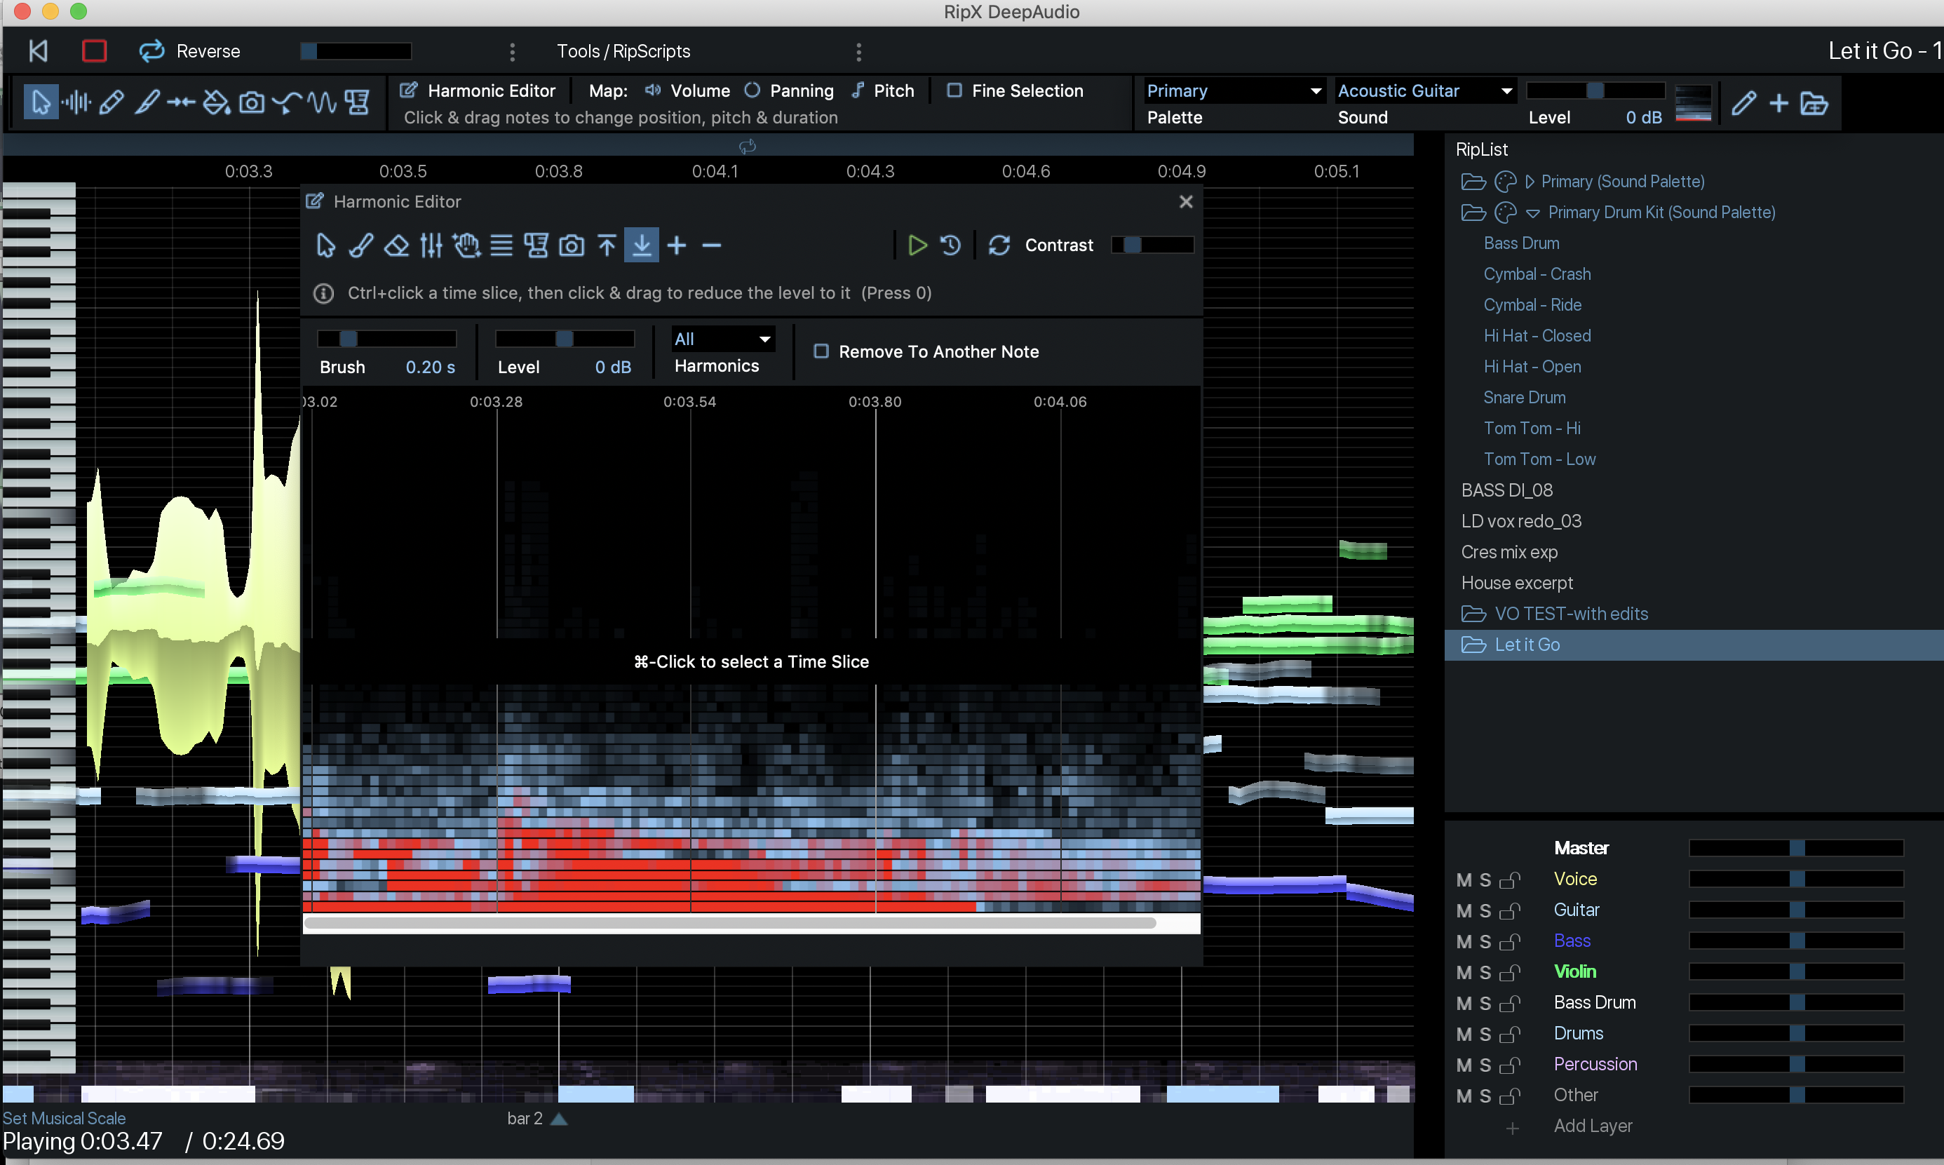Pick the blade split tool in main toolbar
Screen dimensions: 1944x1165
(x=147, y=103)
